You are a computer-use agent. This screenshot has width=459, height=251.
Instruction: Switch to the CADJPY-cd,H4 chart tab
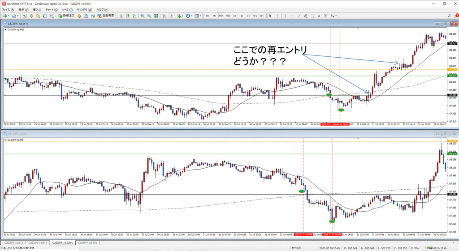13,243
